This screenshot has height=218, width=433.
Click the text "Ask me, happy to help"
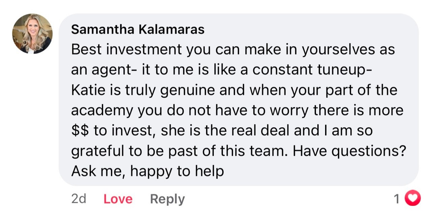147,171
